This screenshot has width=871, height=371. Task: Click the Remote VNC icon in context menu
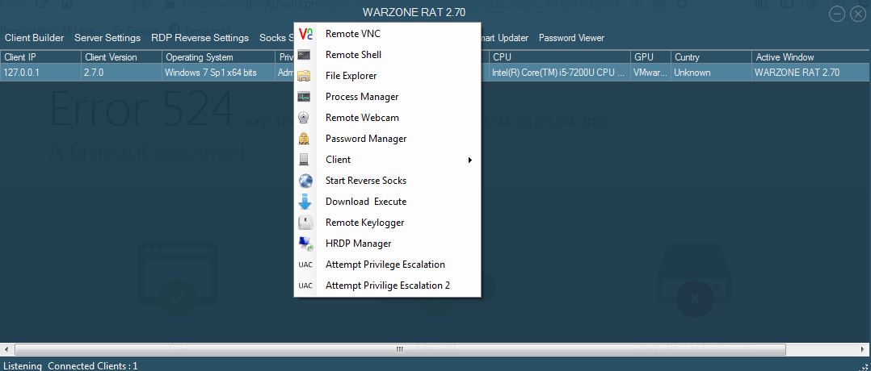point(305,34)
